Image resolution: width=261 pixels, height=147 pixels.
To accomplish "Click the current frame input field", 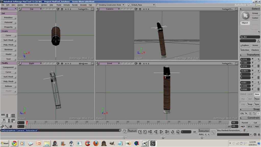I will tap(186, 132).
